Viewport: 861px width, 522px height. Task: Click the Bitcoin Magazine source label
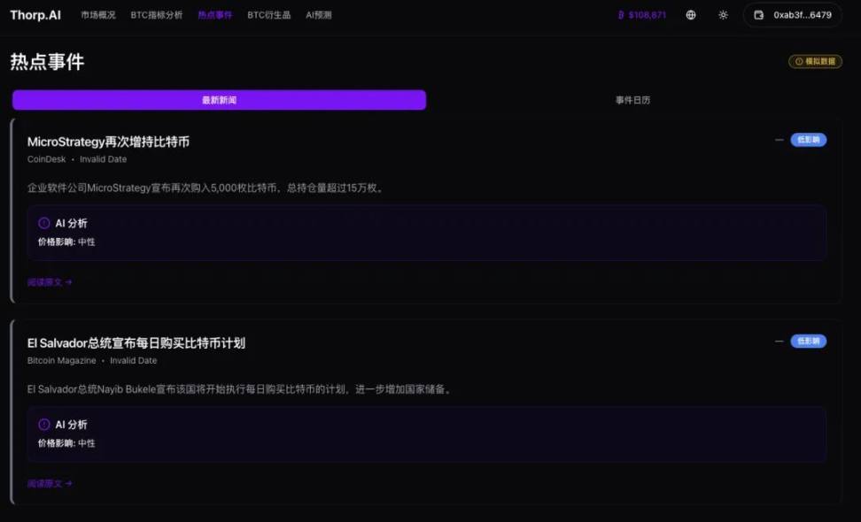pyautogui.click(x=61, y=360)
